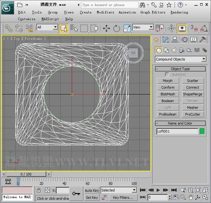The width and height of the screenshot is (211, 203).
Task: Click the BlobMesh button
Action: point(168,94)
